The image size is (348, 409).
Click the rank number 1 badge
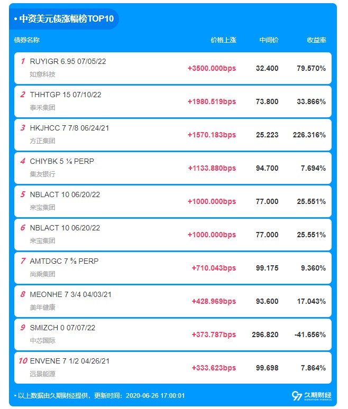23,61
